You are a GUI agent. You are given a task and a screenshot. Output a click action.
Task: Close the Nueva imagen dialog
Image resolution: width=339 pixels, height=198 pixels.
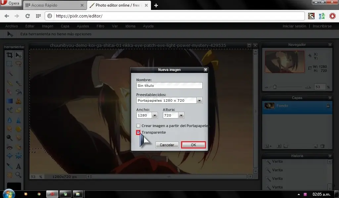click(206, 70)
